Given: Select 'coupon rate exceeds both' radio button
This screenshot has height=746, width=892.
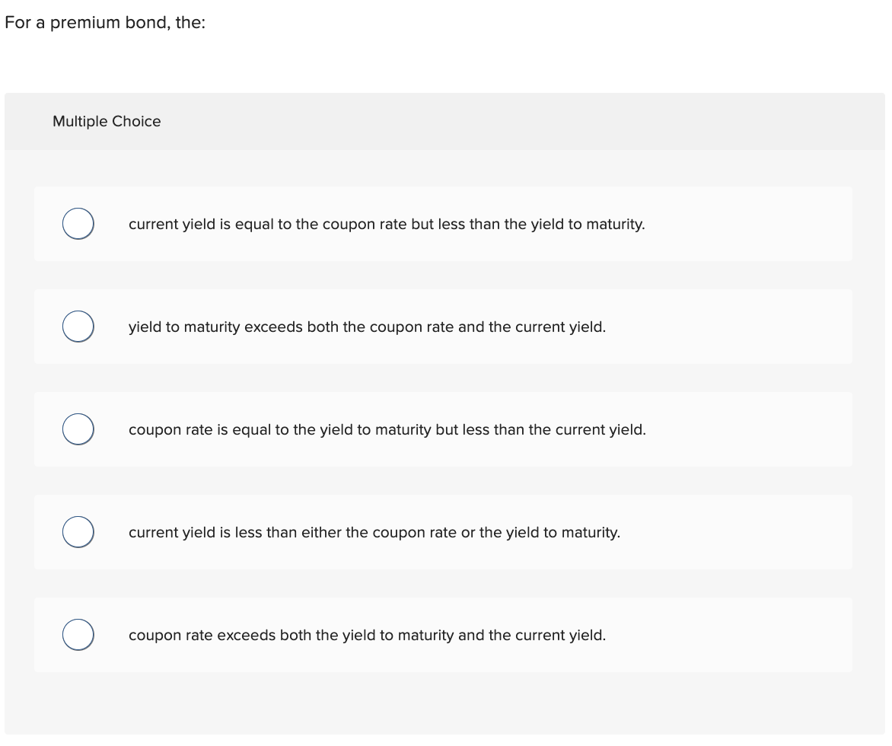Looking at the screenshot, I should tap(78, 635).
